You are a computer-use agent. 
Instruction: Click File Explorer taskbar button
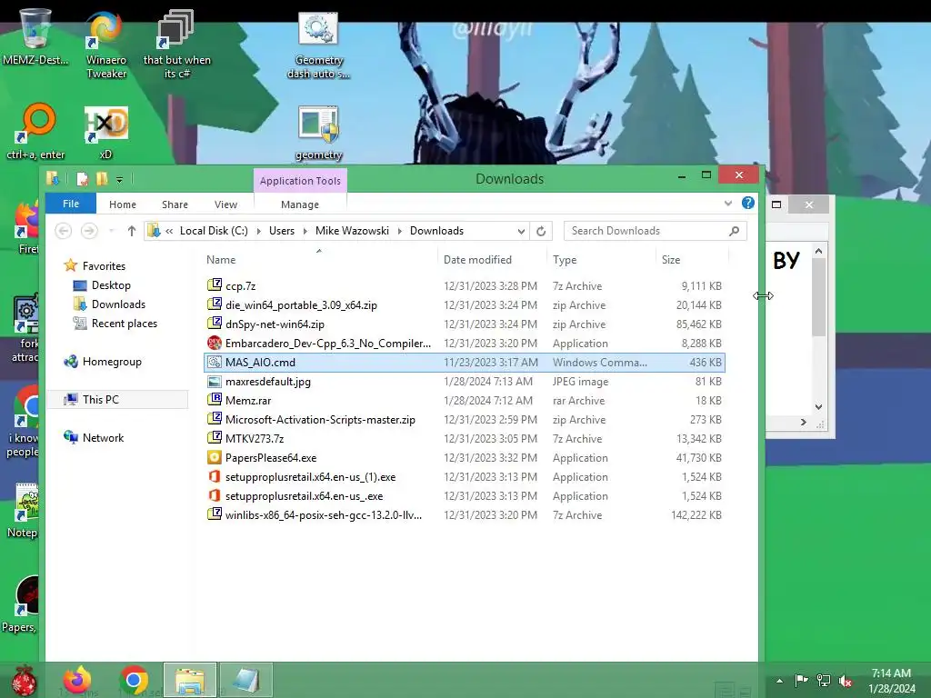(x=190, y=680)
